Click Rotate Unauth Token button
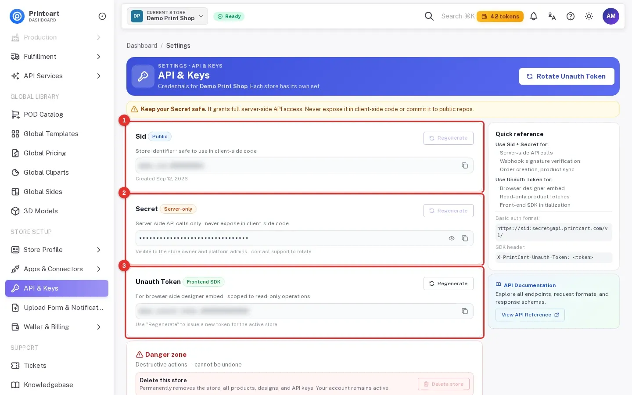 coord(567,76)
